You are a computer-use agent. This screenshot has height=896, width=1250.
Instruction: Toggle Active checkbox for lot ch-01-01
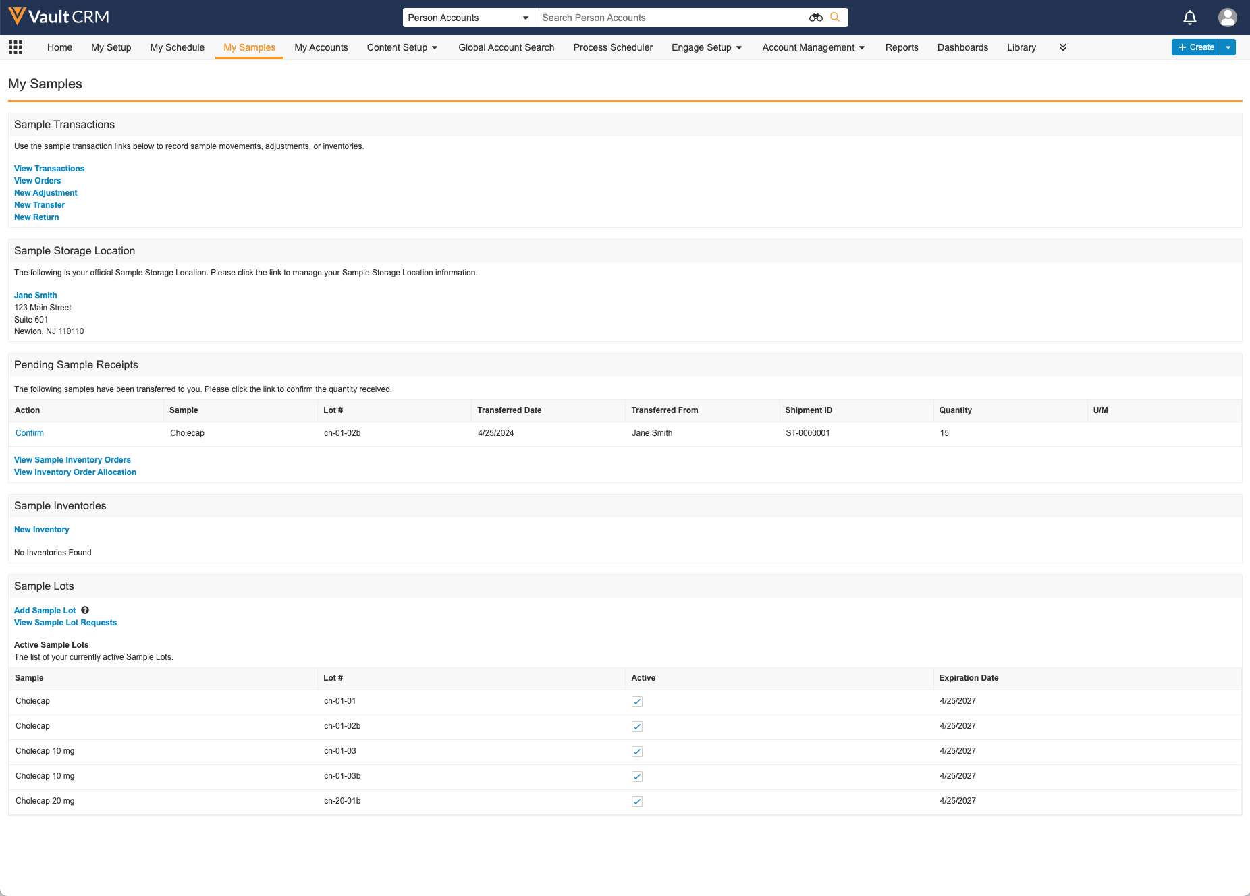[x=637, y=702]
